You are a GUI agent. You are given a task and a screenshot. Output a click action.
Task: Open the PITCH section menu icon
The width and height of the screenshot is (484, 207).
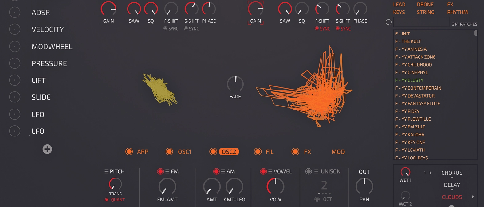pyautogui.click(x=106, y=171)
